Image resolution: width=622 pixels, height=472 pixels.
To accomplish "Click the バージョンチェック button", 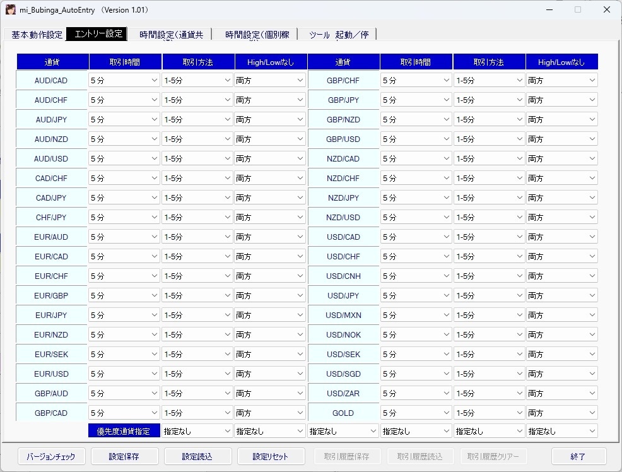I will (52, 456).
